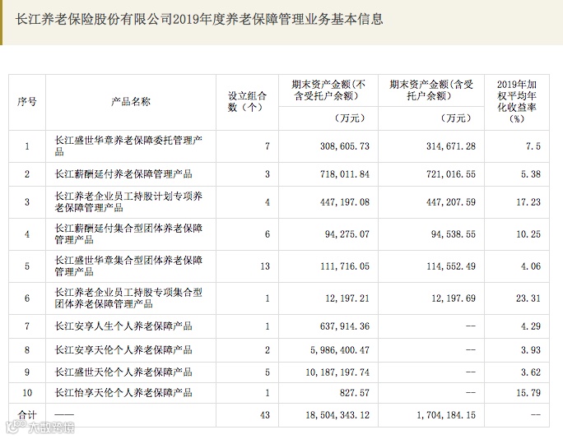
Task: Select product 长江安享人生个人养老保障产品
Action: [123, 326]
